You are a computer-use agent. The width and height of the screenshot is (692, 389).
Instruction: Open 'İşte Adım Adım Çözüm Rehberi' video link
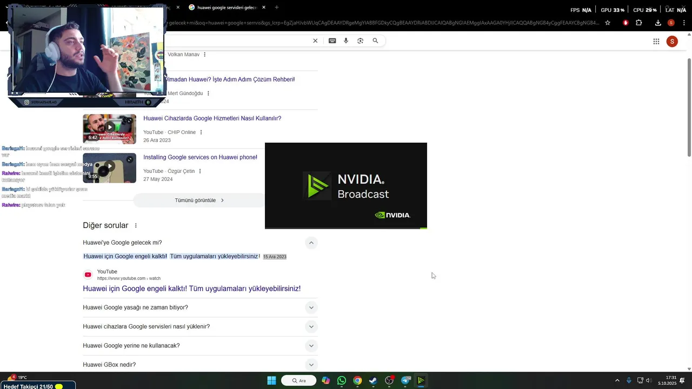(230, 79)
